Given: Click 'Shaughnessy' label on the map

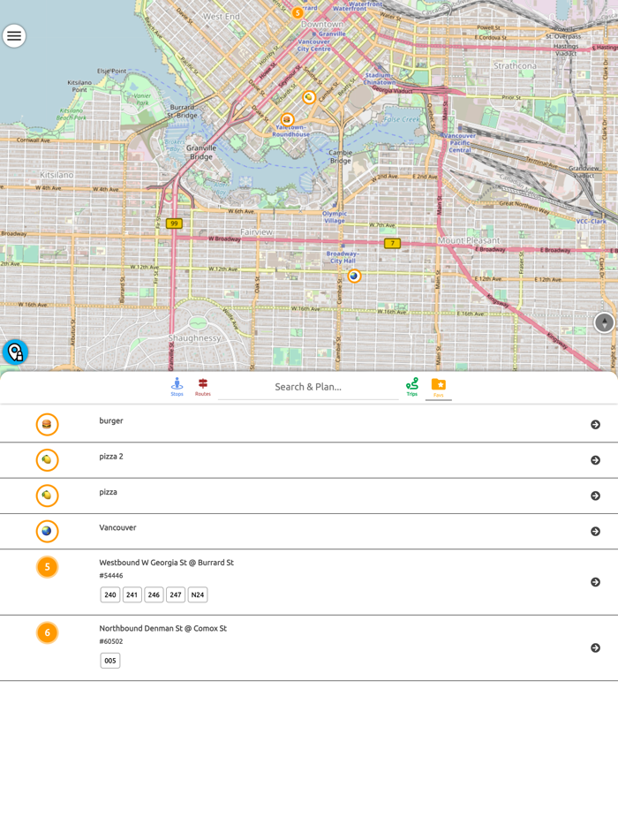Looking at the screenshot, I should (x=194, y=337).
